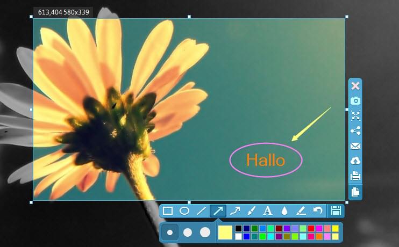Undo the last annotation
Screen dimensions: 399x247
pyautogui.click(x=318, y=211)
